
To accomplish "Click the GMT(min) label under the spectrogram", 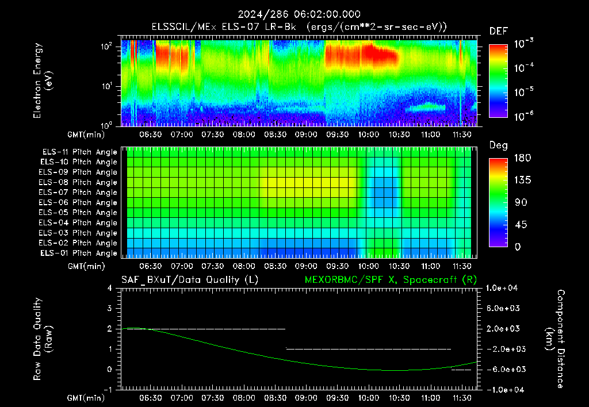I will click(x=86, y=135).
